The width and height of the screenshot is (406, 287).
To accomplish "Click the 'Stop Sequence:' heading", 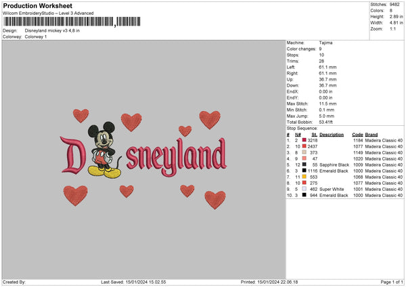I will [x=302, y=129].
